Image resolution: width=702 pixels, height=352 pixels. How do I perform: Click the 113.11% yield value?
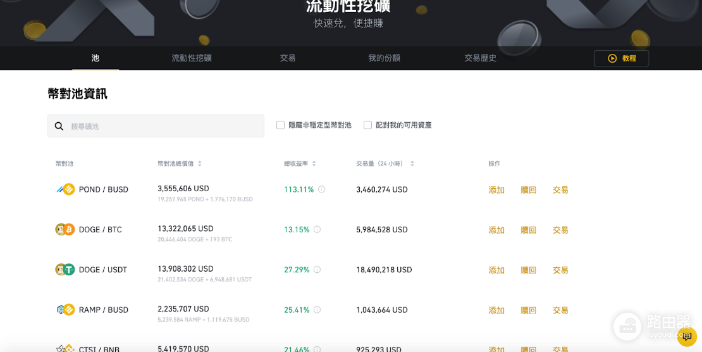click(299, 189)
